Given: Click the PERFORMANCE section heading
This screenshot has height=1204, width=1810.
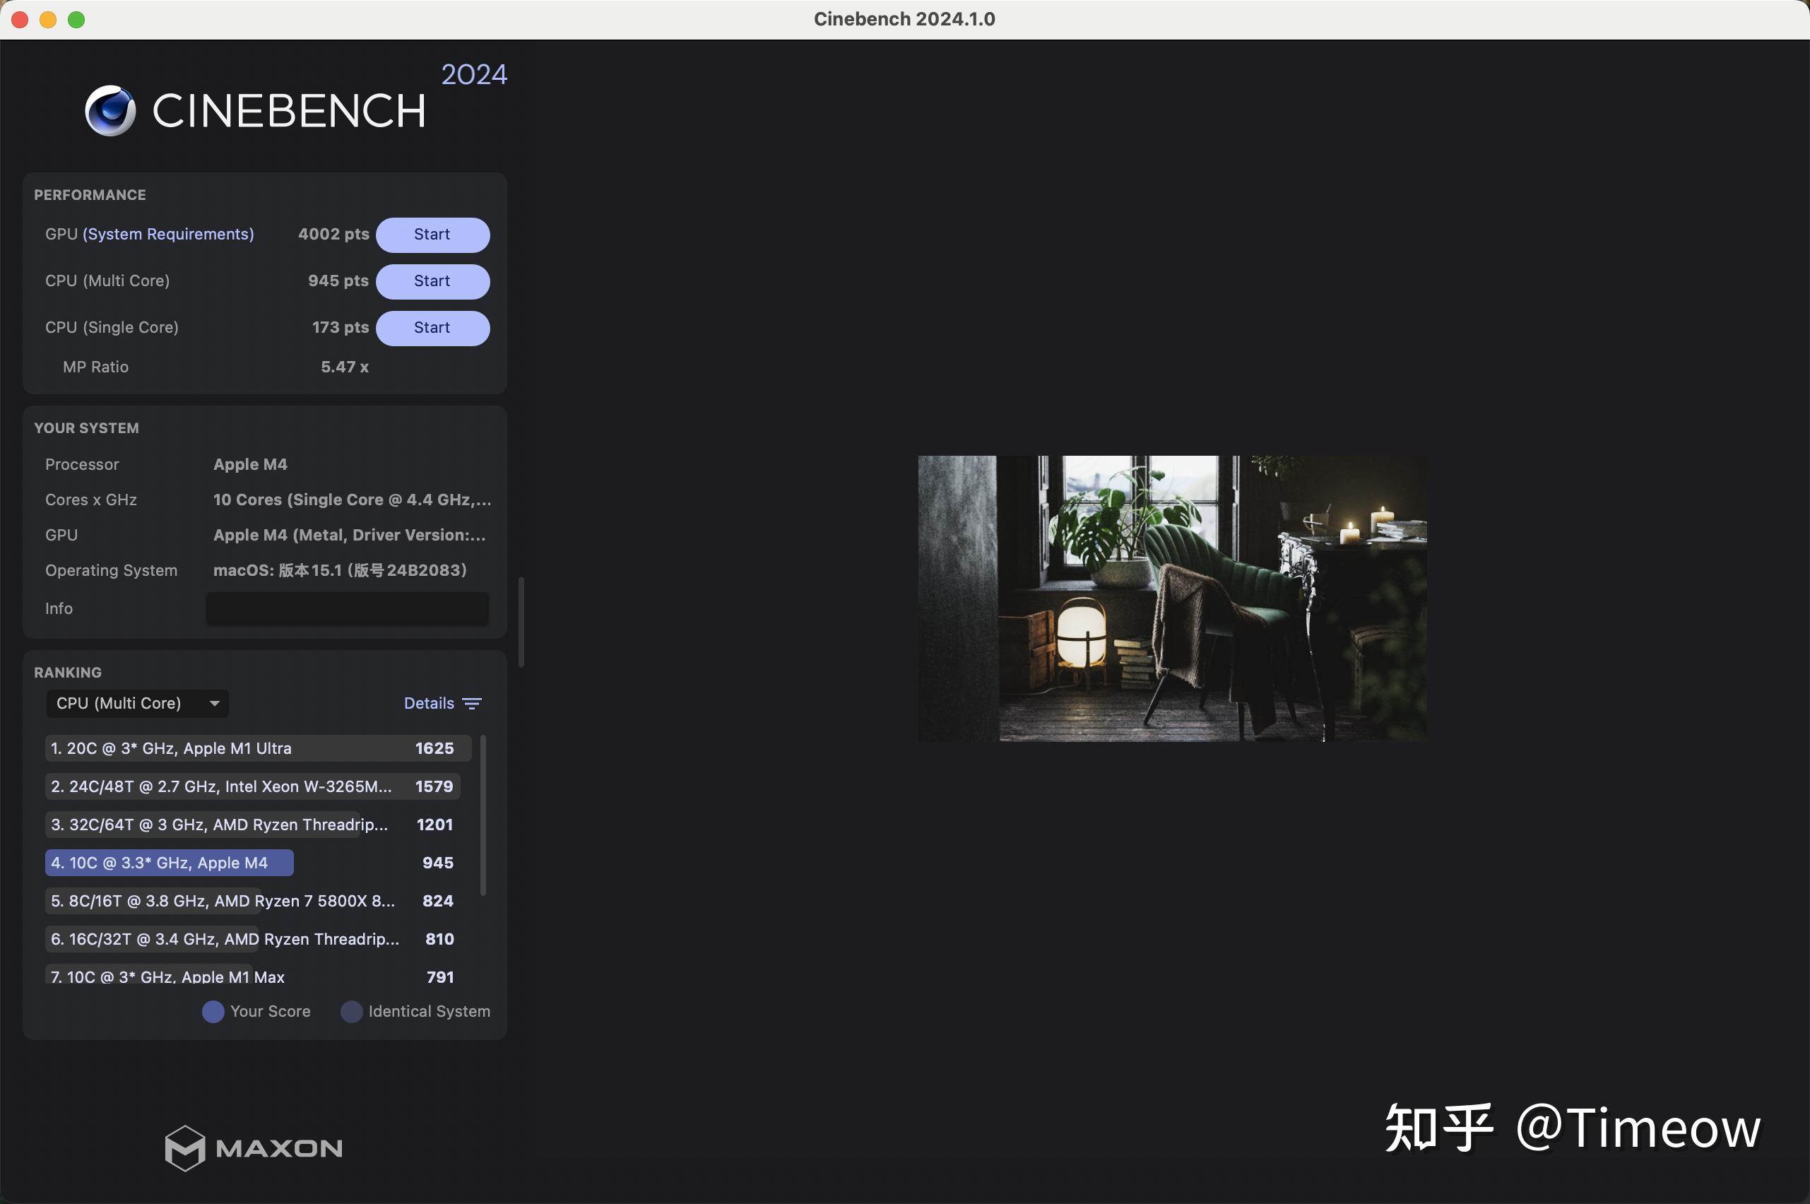Looking at the screenshot, I should click(x=90, y=195).
